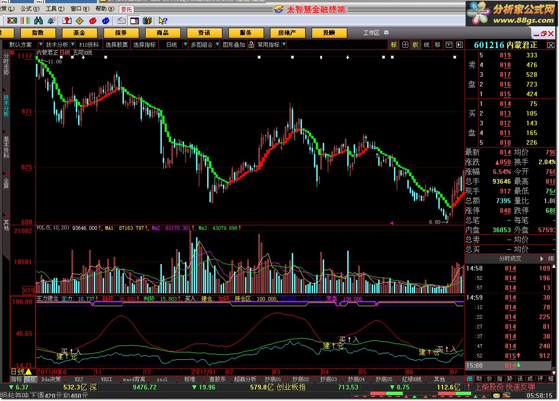Click the 上柴股份 快速反弹 news ticker
This screenshot has width=559, height=401.
pyautogui.click(x=505, y=387)
